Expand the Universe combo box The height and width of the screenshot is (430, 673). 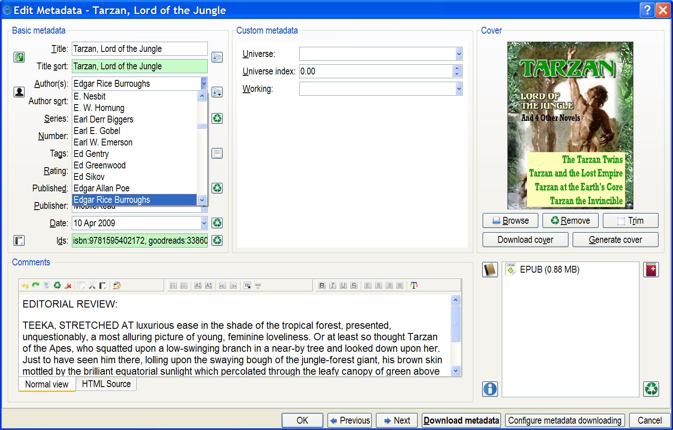click(x=459, y=54)
